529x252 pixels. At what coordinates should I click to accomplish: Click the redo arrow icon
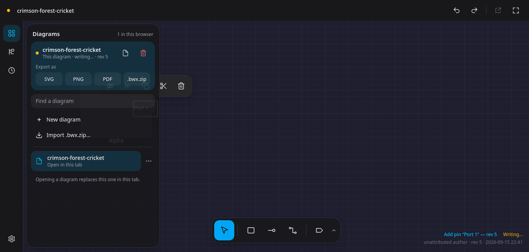point(474,10)
